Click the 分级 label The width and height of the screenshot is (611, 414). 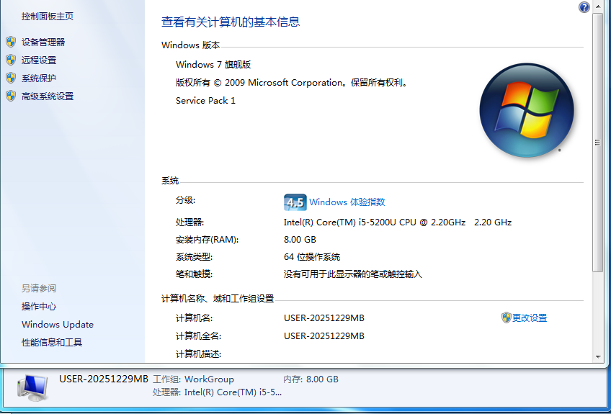185,200
